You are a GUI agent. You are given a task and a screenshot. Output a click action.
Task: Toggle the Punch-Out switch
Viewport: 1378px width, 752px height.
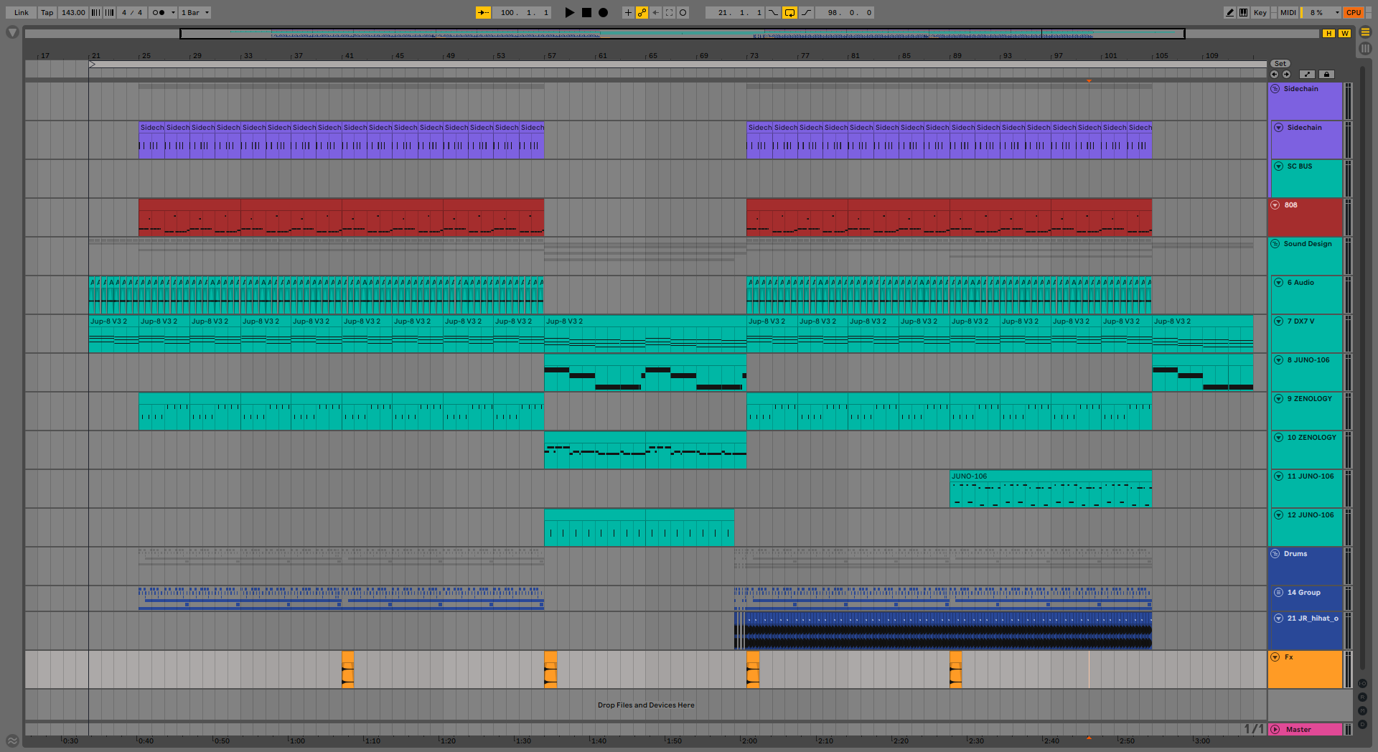coord(807,12)
